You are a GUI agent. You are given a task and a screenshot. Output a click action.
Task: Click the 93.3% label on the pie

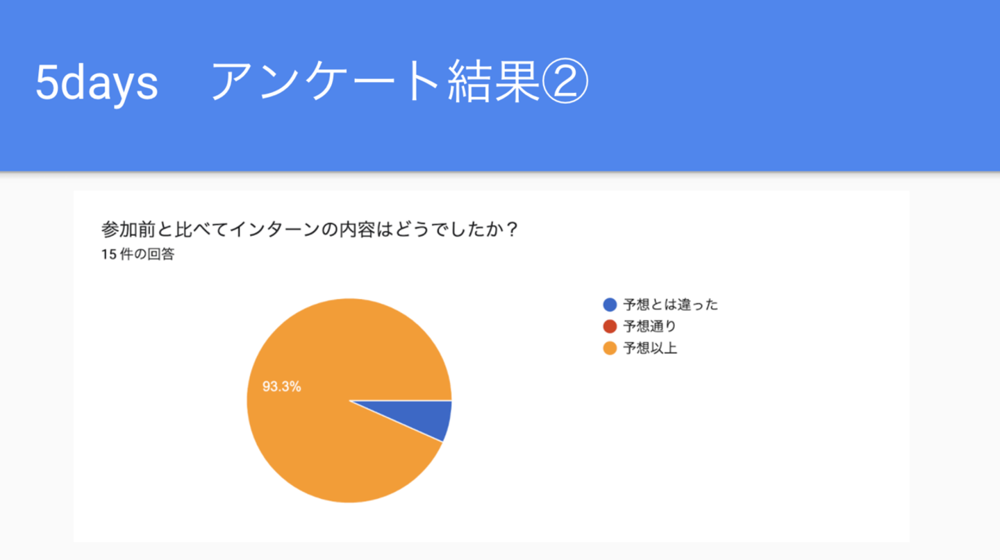281,387
